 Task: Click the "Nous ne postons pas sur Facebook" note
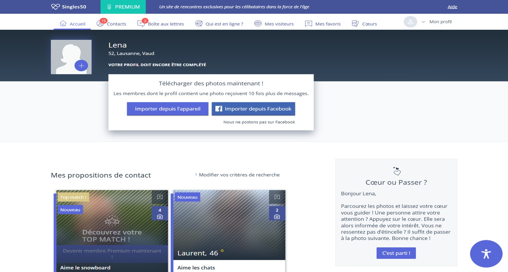(x=259, y=122)
